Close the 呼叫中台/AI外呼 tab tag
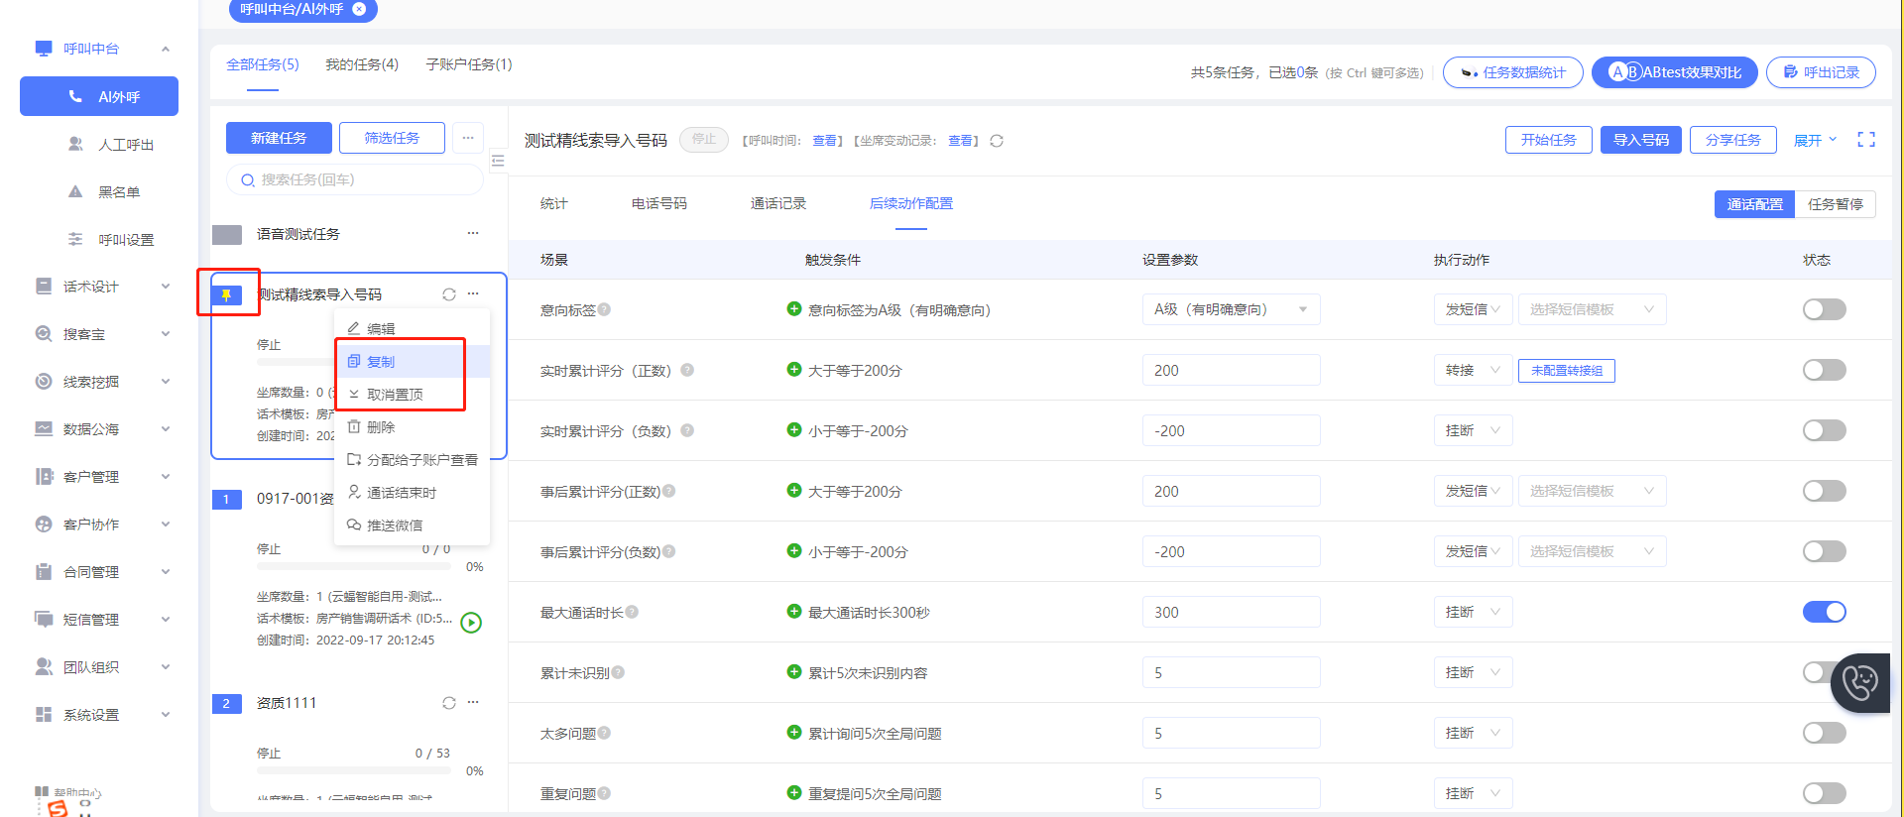Image resolution: width=1904 pixels, height=817 pixels. point(359,9)
